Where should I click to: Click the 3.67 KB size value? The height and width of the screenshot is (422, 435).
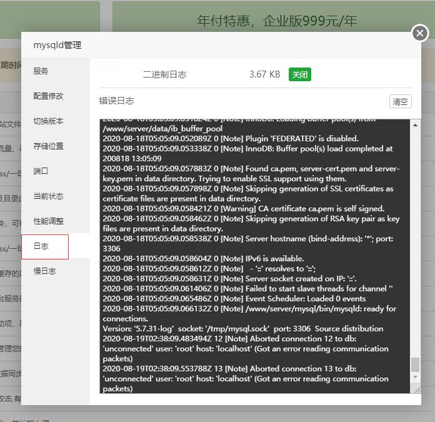pyautogui.click(x=264, y=74)
